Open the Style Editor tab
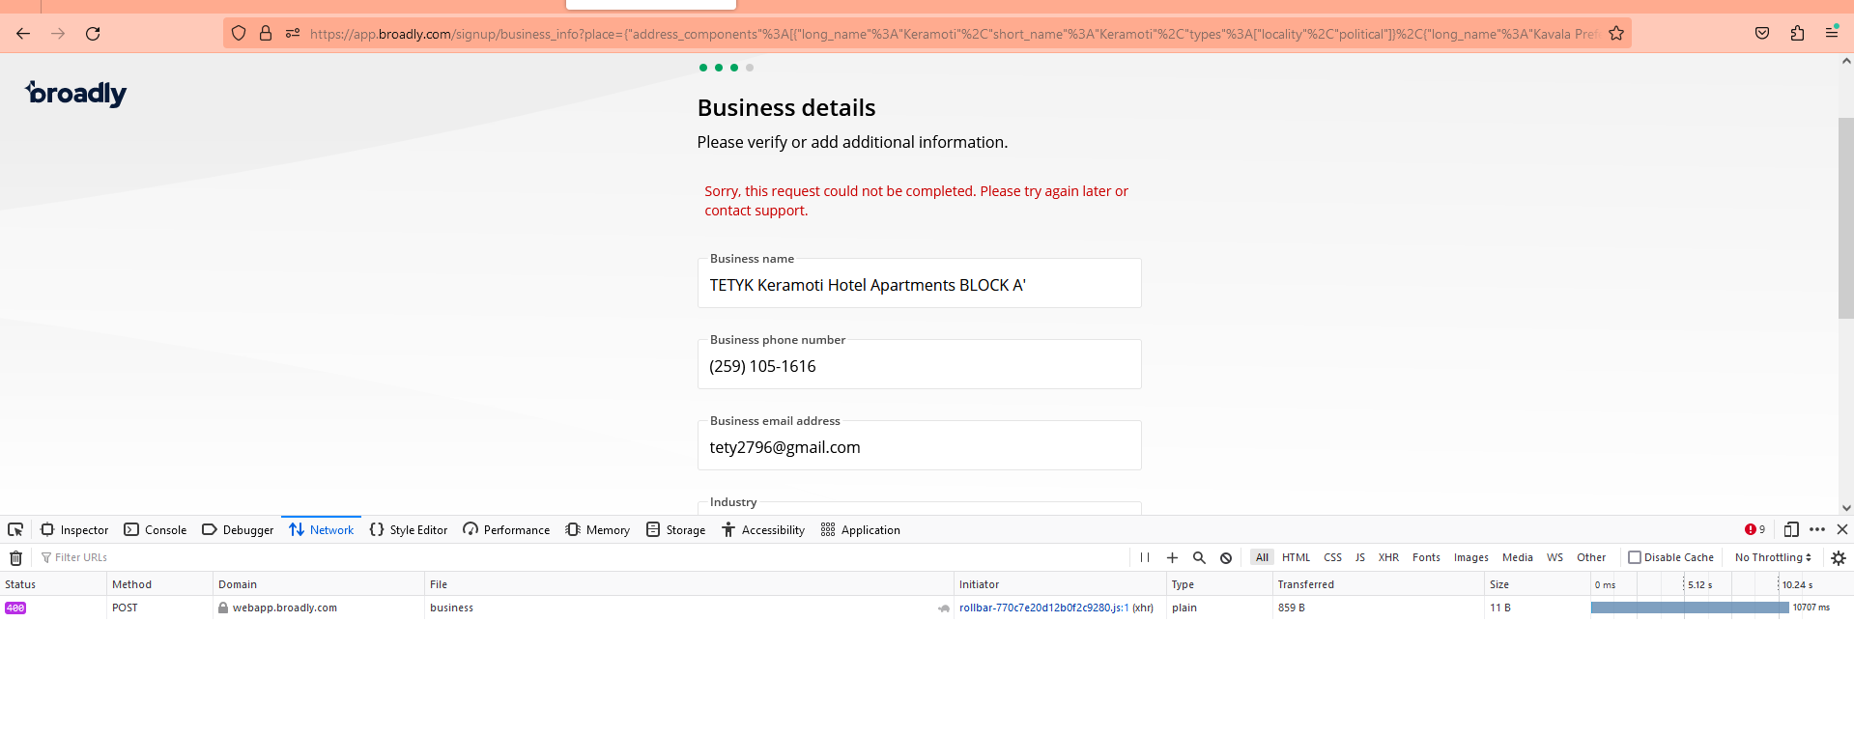The image size is (1854, 735). 409,529
